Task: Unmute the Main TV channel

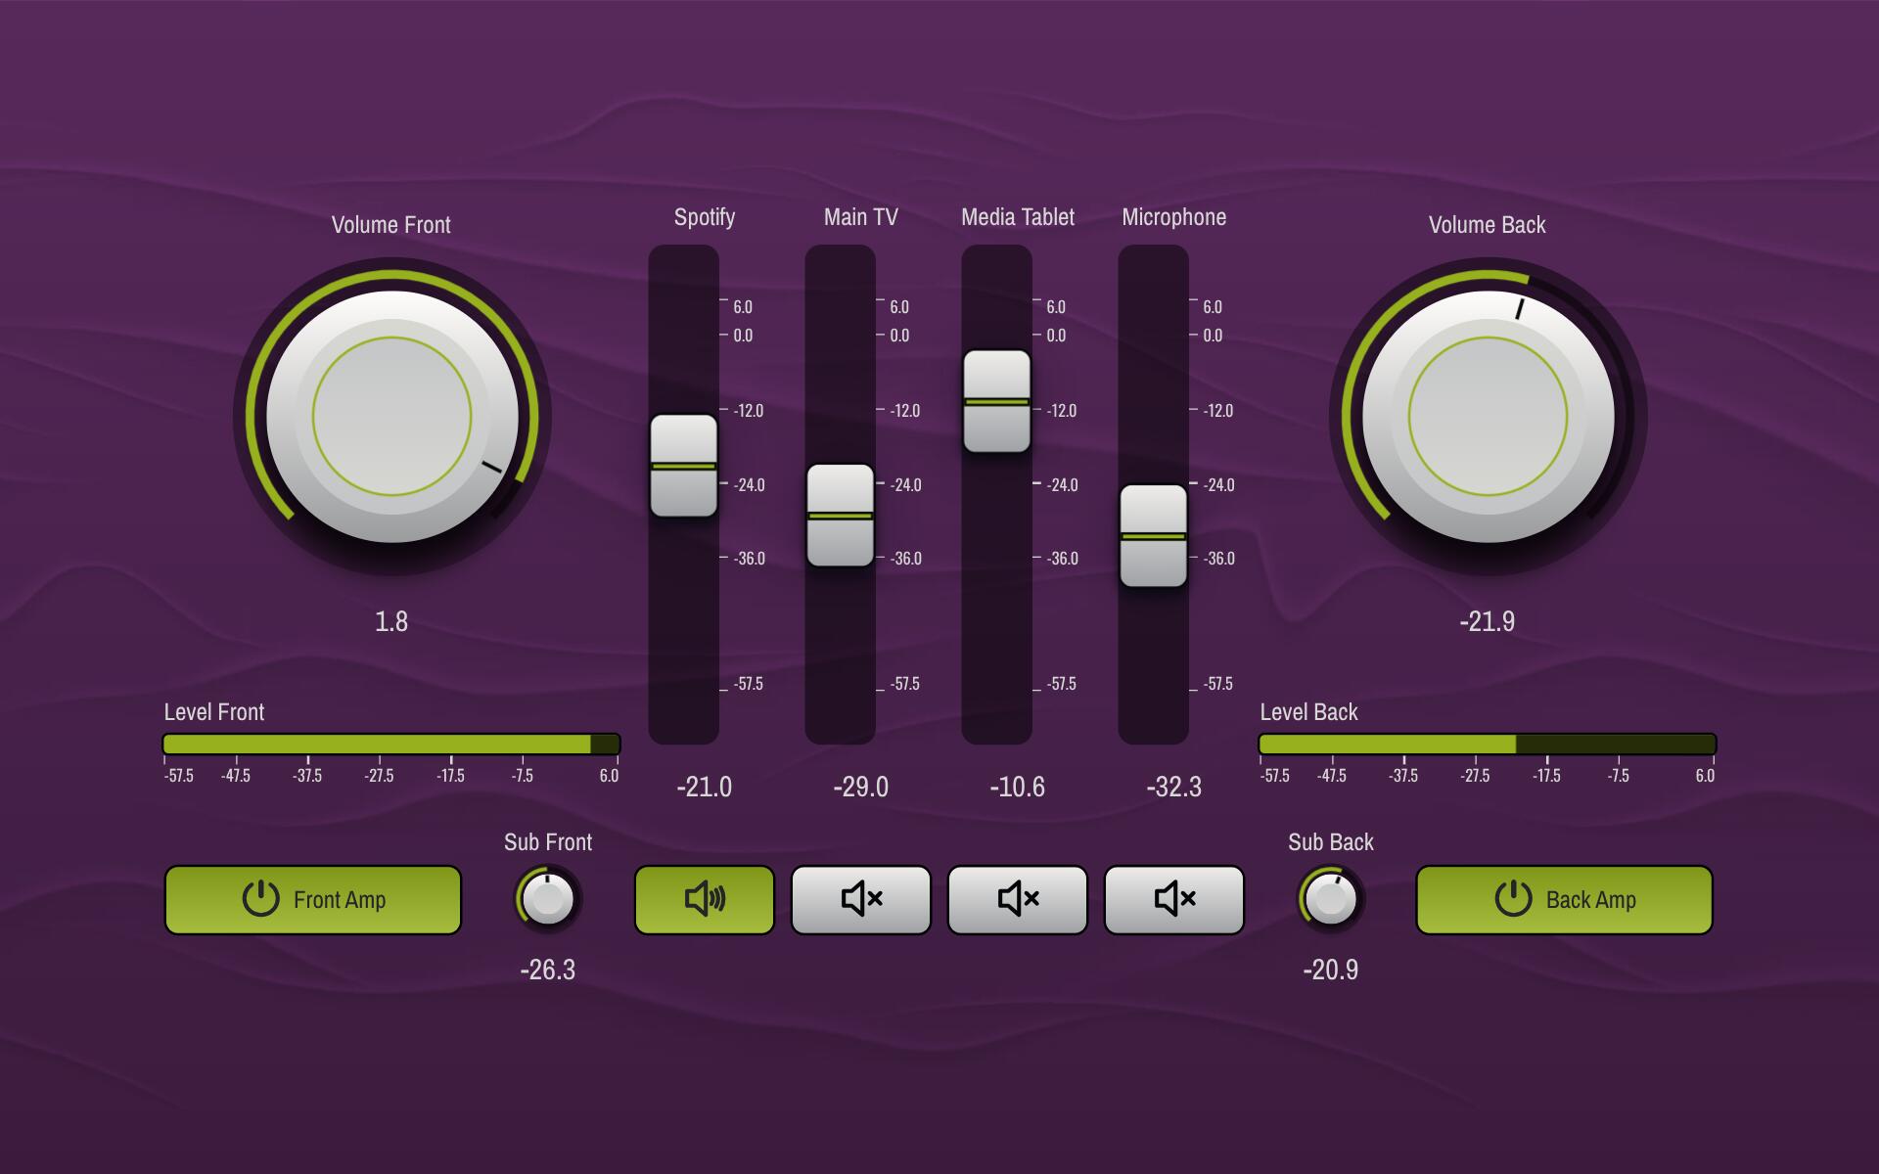Action: click(x=860, y=899)
